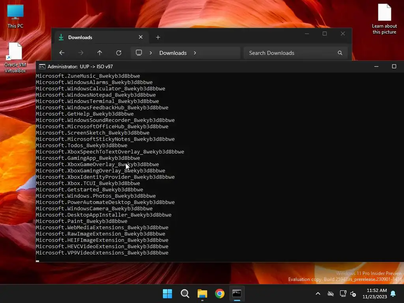The width and height of the screenshot is (404, 303).
Task: Close the Downloads tab
Action: 141,37
